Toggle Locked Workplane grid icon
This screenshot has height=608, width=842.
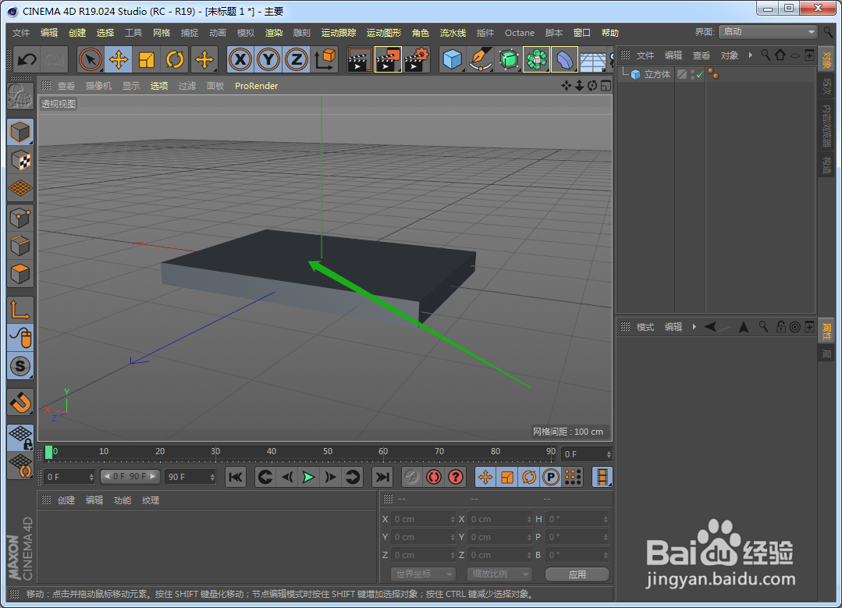(x=20, y=438)
